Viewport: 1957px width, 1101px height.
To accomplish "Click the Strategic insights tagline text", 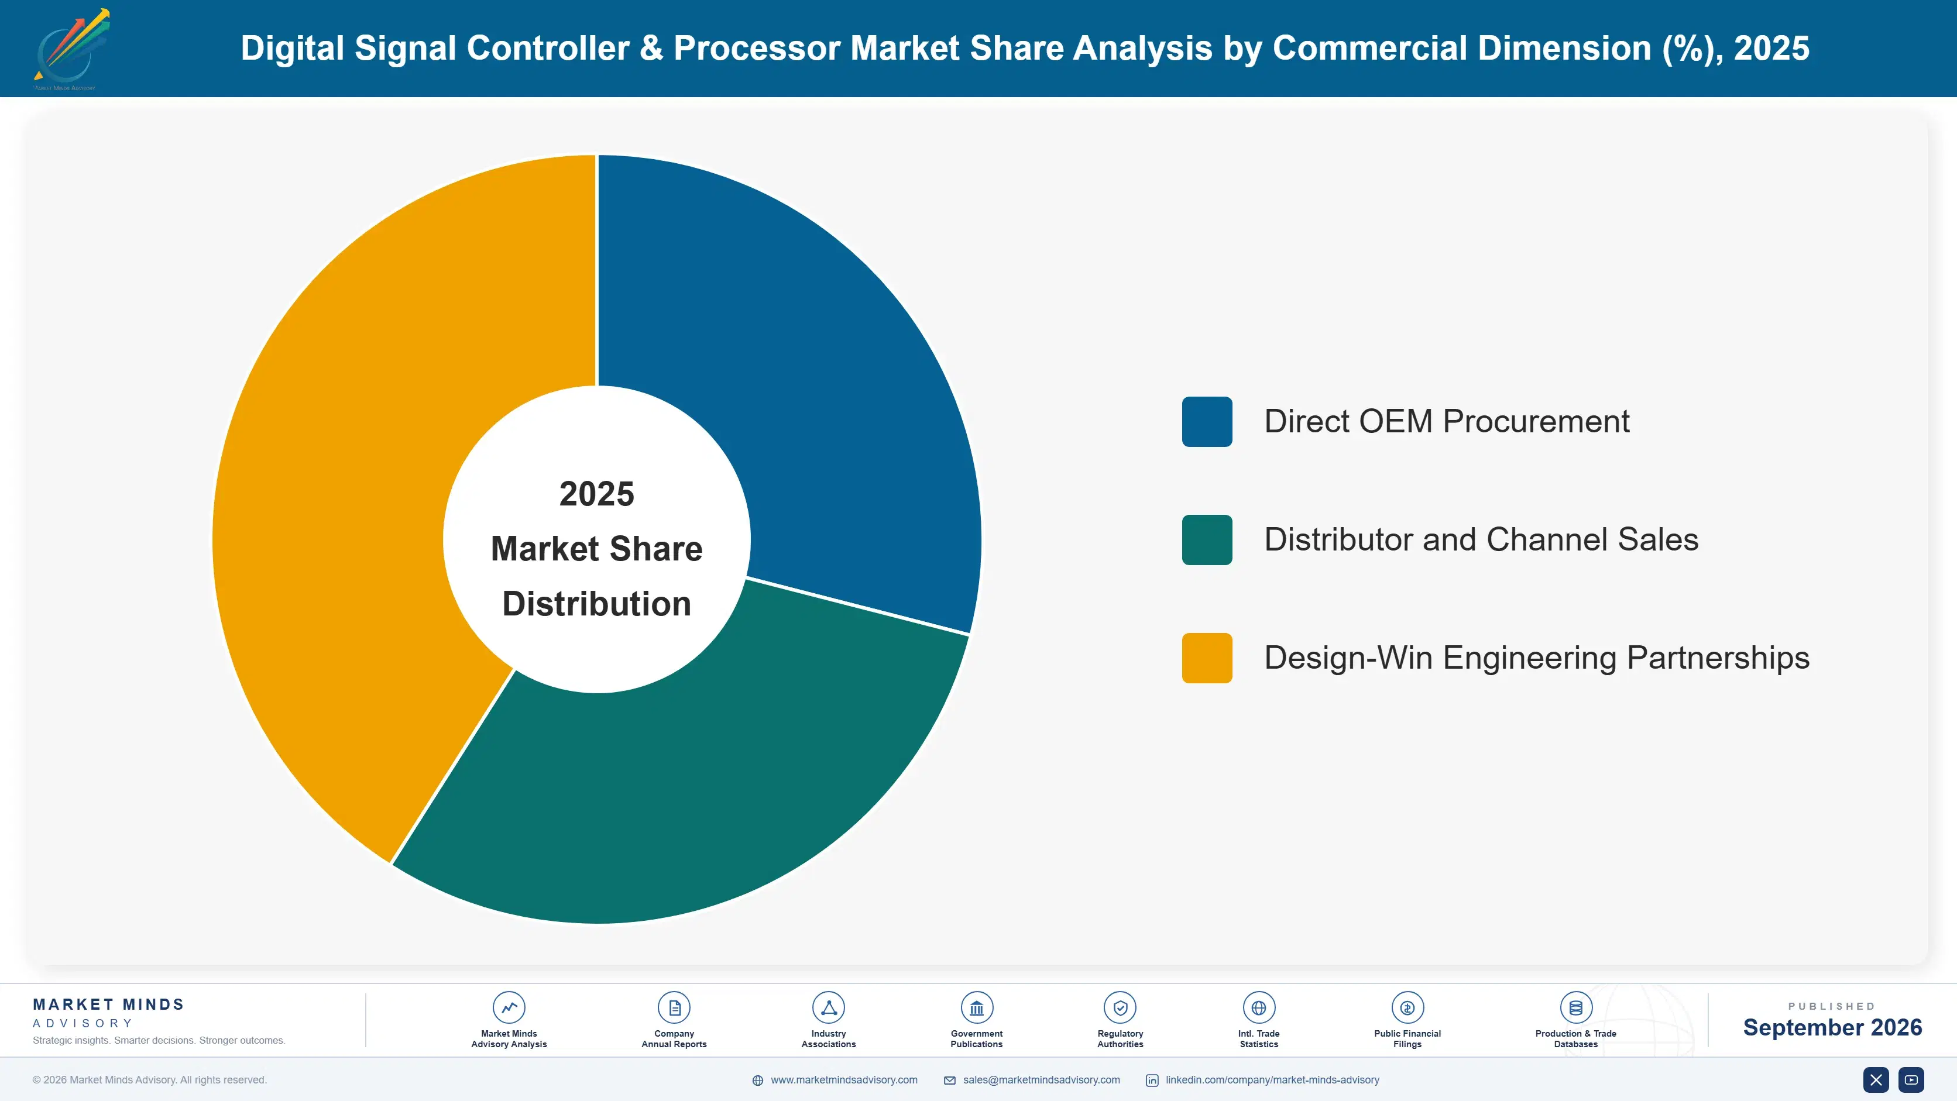I will point(159,1040).
